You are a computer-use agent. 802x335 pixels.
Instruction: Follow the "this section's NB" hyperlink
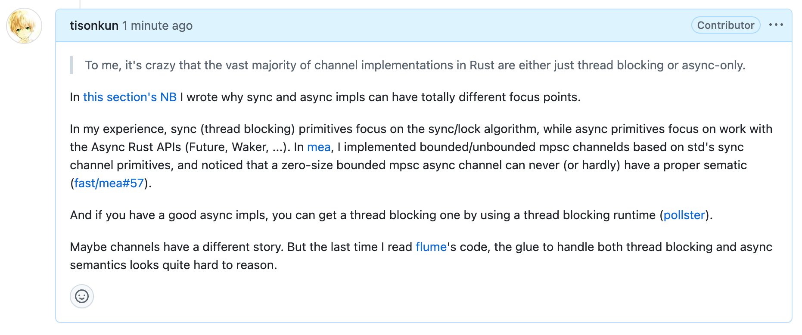(x=130, y=97)
